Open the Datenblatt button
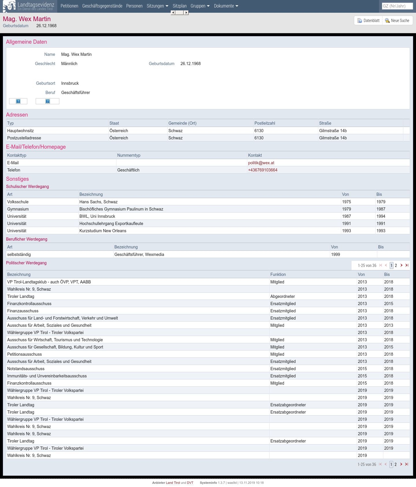Image resolution: width=416 pixels, height=487 pixels. [368, 21]
